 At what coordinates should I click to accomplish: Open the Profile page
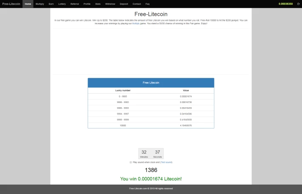pyautogui.click(x=87, y=4)
